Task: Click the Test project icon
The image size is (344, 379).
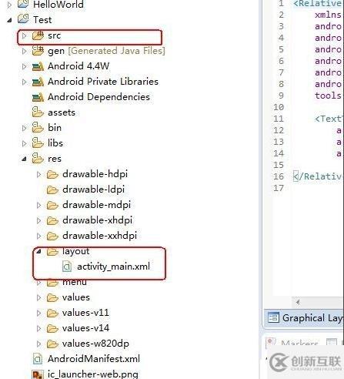Action: pyautogui.click(x=23, y=19)
